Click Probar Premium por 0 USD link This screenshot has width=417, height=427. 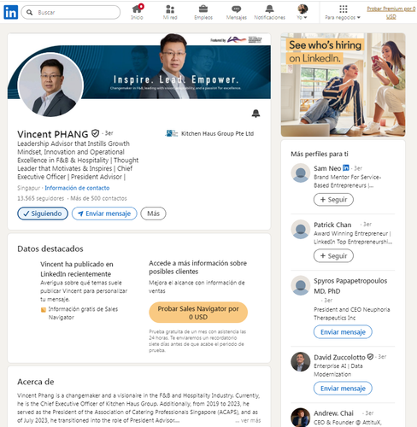pos(391,13)
